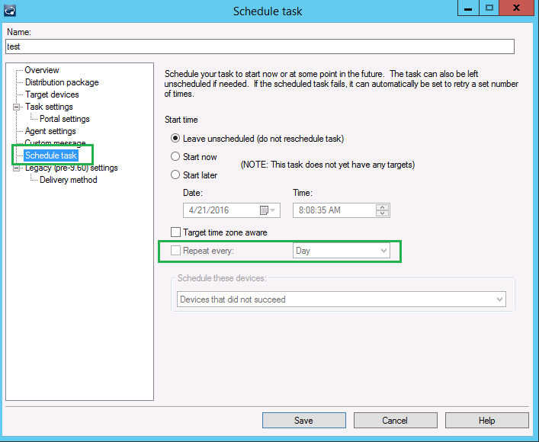539x442 pixels.
Task: Enable Target time zone aware checkbox
Action: [176, 232]
